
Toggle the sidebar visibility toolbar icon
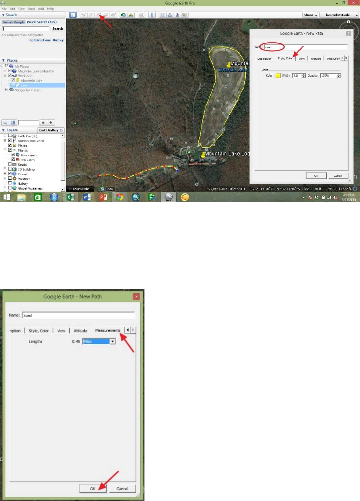point(73,15)
